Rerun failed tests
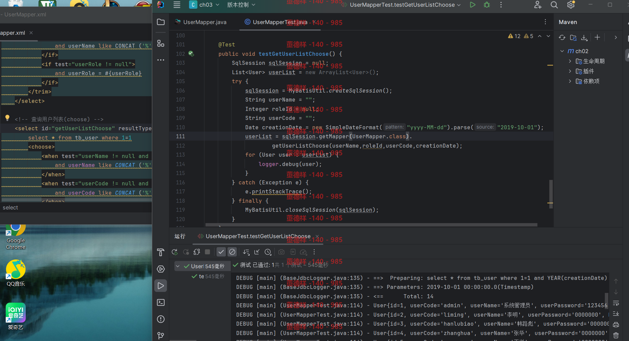Image resolution: width=629 pixels, height=341 pixels. coord(186,252)
